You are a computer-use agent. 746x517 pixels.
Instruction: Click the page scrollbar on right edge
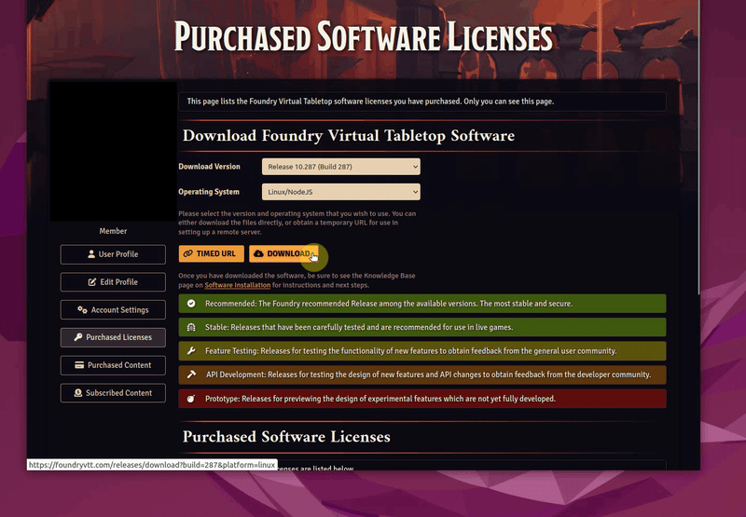(700, 147)
